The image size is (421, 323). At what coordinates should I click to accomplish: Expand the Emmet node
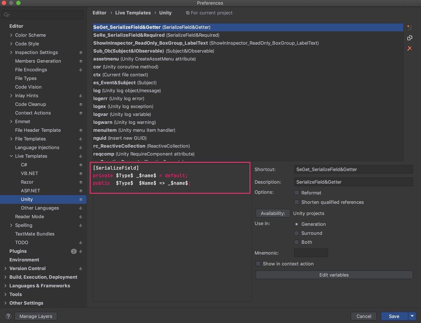pos(11,122)
